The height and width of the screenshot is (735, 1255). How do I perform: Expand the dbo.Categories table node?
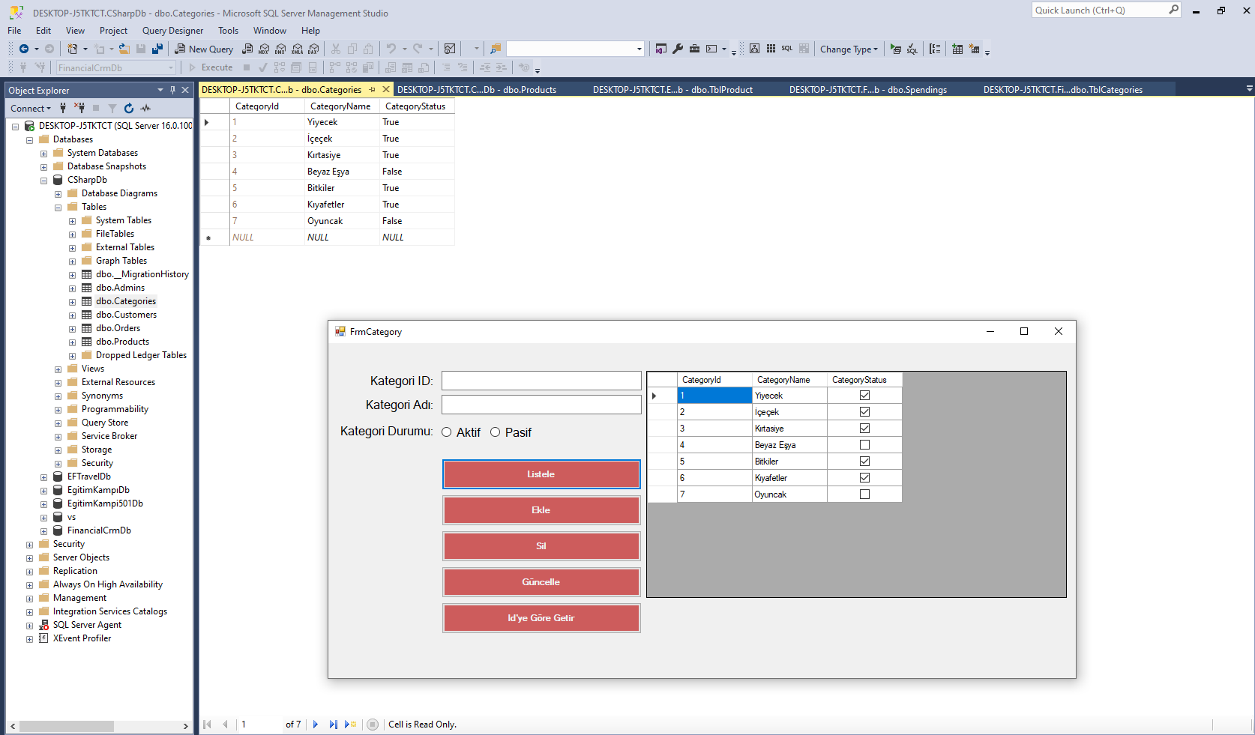coord(72,302)
